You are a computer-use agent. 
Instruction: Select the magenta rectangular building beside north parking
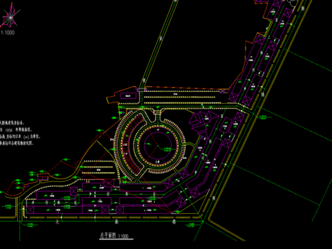128,95
